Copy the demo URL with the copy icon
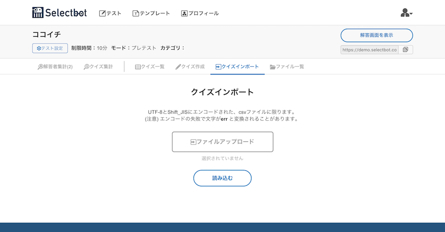 click(405, 50)
